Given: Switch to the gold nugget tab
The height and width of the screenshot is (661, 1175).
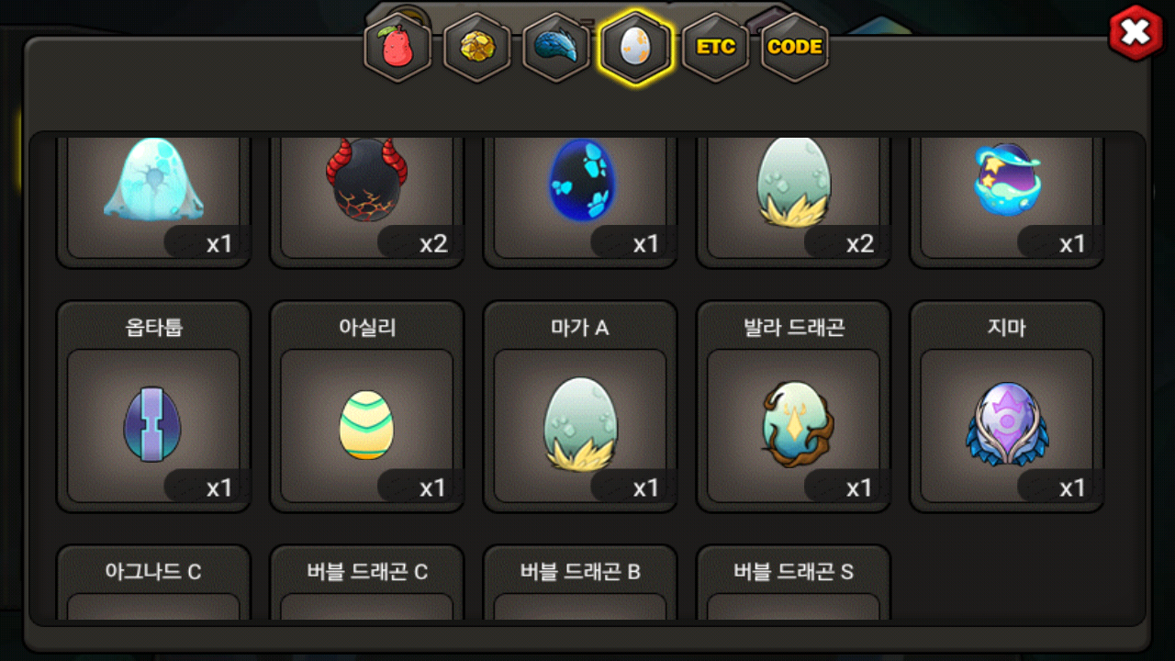Looking at the screenshot, I should coord(477,47).
